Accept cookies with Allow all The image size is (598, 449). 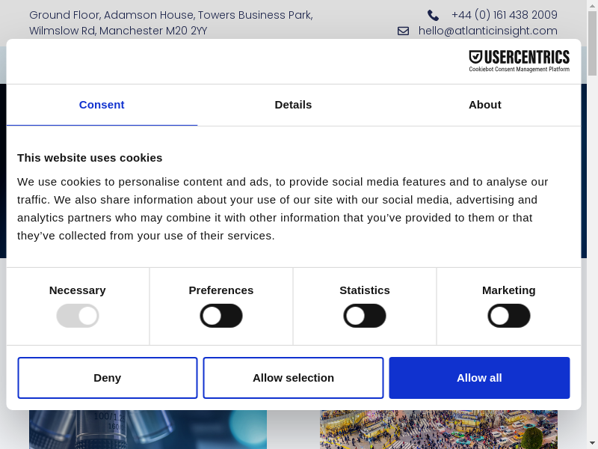point(479,378)
